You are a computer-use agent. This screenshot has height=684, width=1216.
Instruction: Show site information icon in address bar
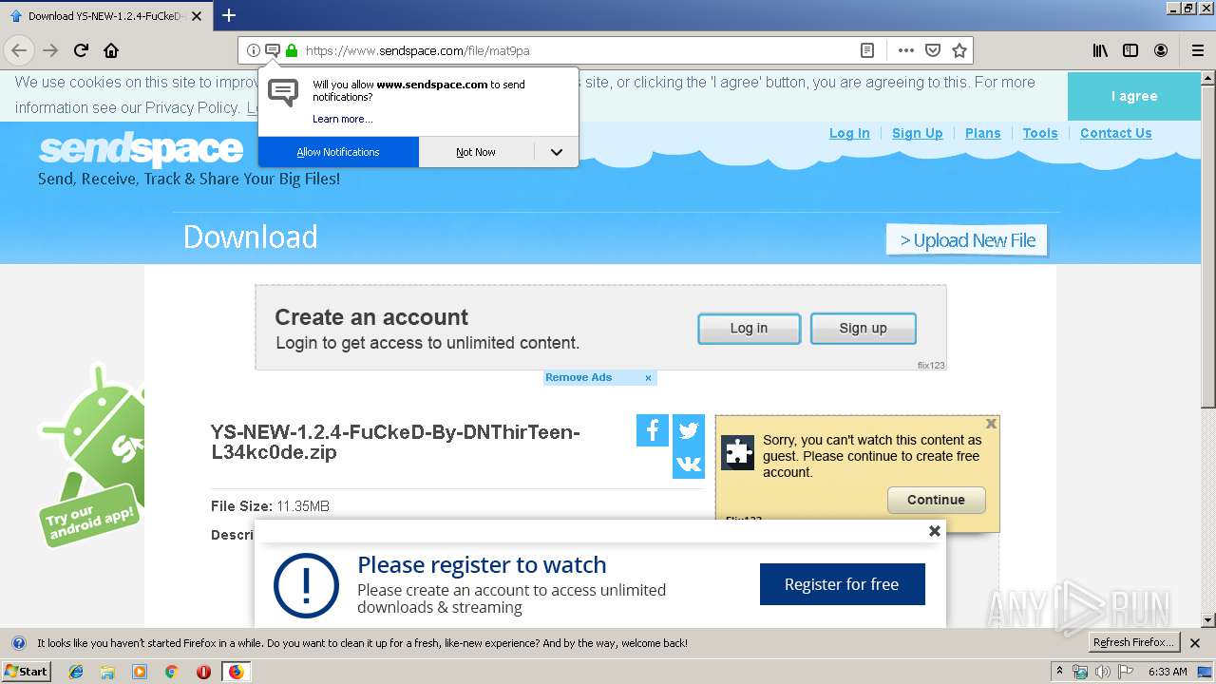[254, 50]
